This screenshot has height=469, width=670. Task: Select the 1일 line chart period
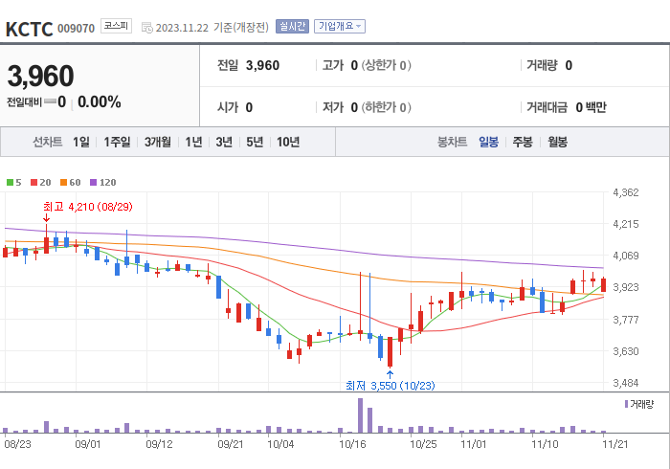81,142
